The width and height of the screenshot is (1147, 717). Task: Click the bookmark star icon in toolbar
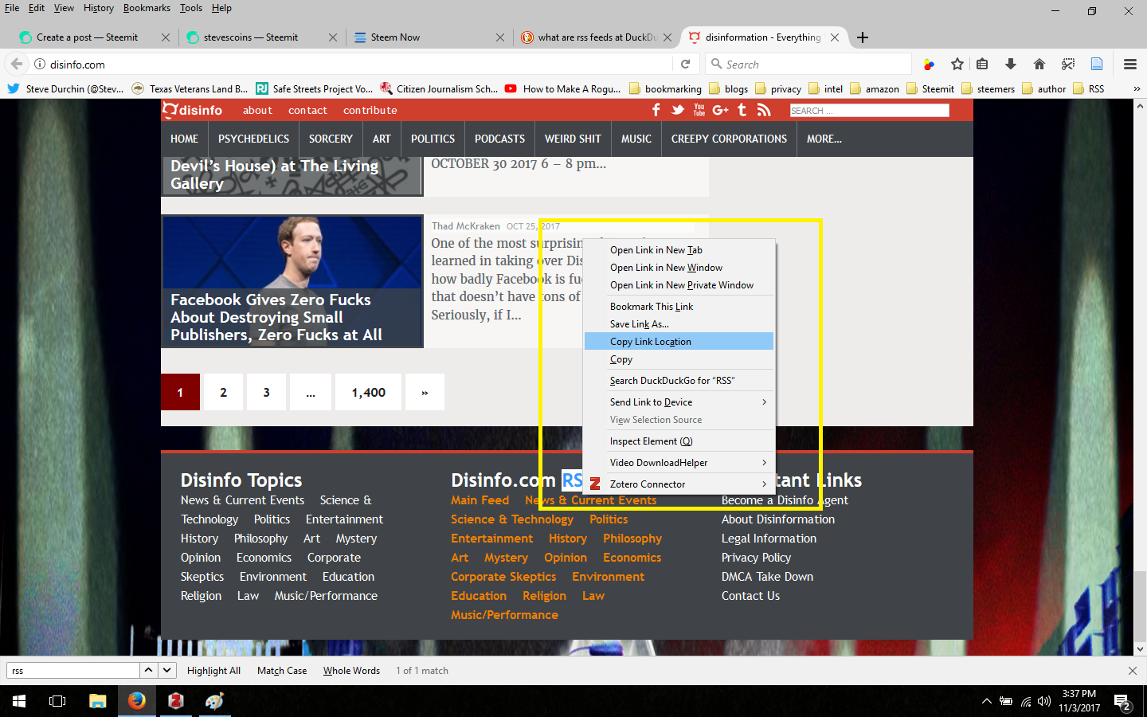tap(957, 64)
